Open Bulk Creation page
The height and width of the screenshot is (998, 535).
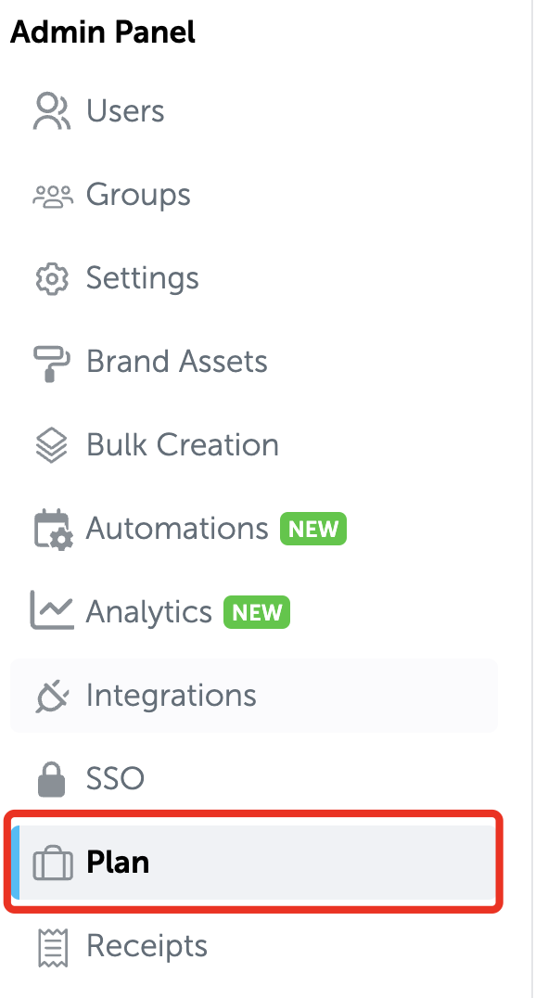pos(254,445)
